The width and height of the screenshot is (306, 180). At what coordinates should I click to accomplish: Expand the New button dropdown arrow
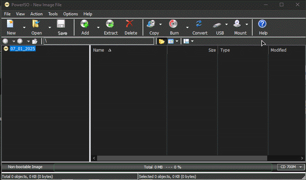pos(24,28)
